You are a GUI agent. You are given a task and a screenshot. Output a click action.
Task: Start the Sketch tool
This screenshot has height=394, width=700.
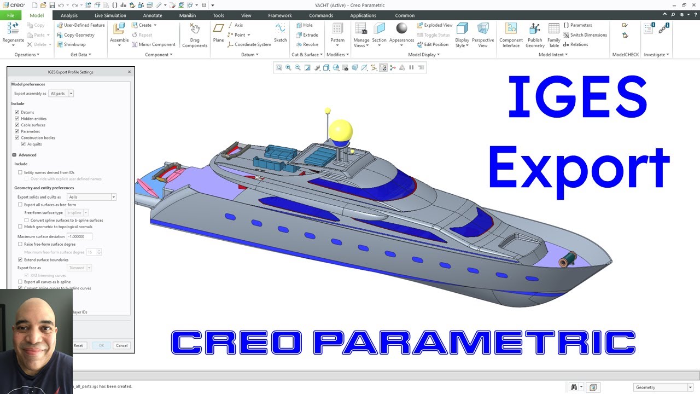tap(280, 33)
